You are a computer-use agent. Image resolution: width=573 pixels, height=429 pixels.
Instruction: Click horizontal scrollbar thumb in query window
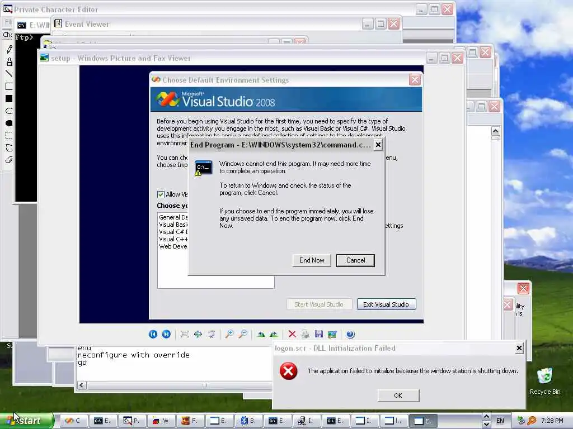pos(179,385)
